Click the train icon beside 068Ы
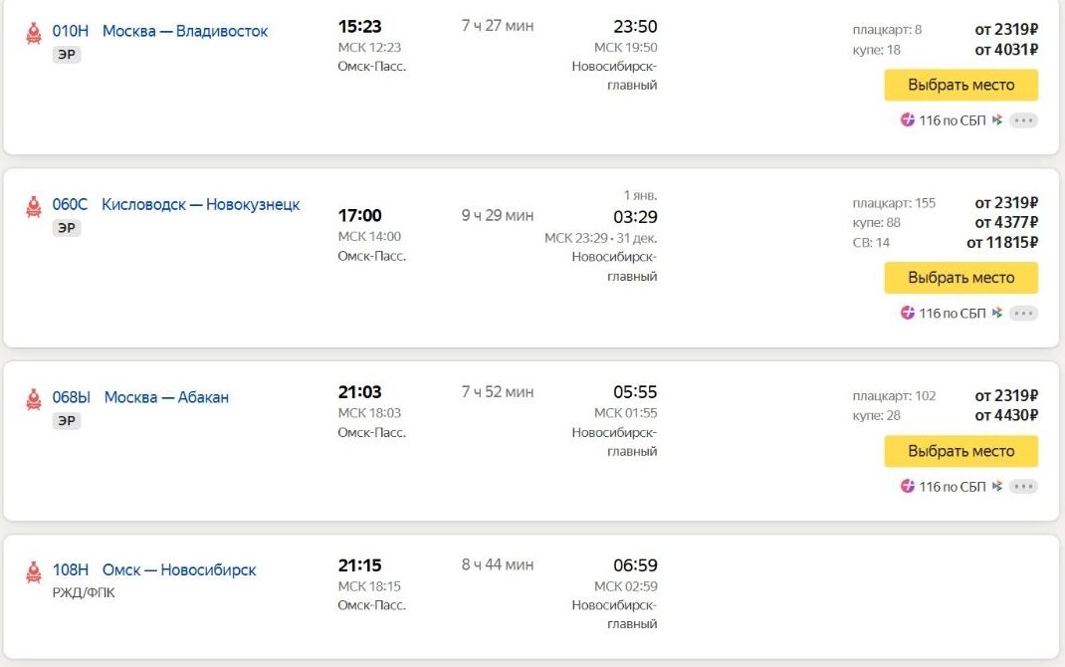The image size is (1065, 667). pos(34,399)
